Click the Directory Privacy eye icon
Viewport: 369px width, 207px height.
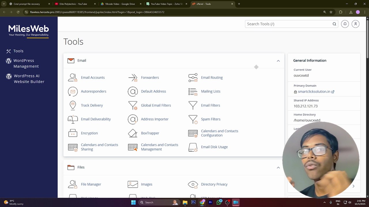(x=193, y=184)
